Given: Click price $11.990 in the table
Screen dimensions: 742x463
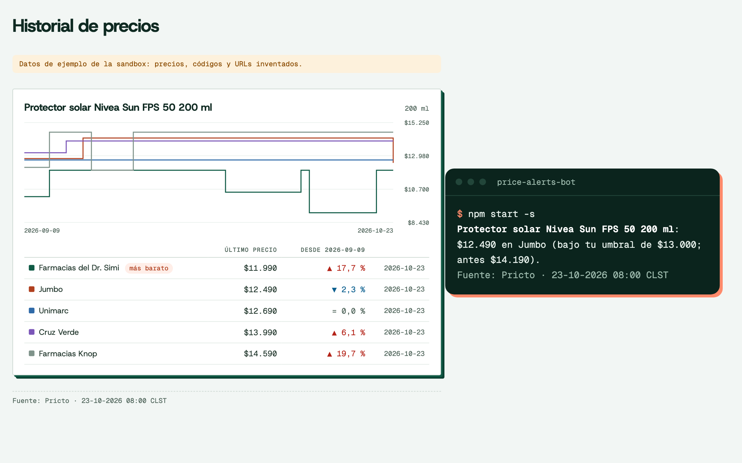Looking at the screenshot, I should click(260, 268).
